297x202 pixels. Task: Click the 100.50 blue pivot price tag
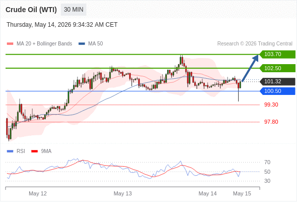pos(277,91)
